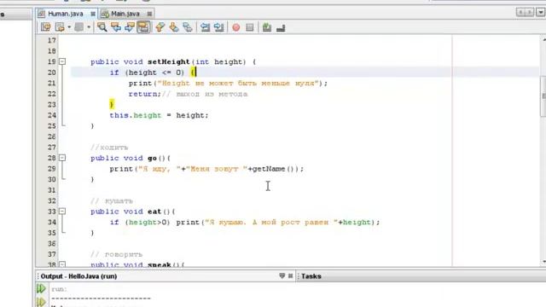The image size is (546, 307).
Task: Click the Re-run green arrows icon in Output
Action: coord(41,288)
